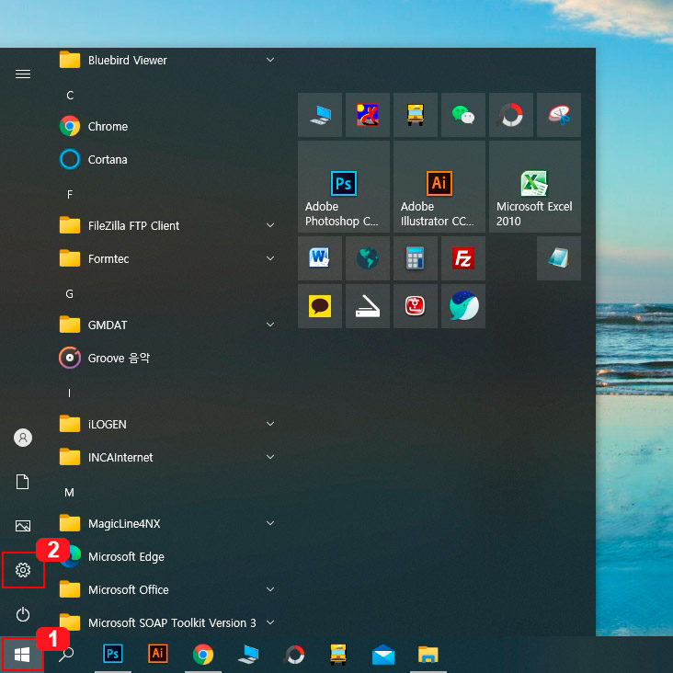This screenshot has height=673, width=673.
Task: Open the Mail app on taskbar
Action: tap(383, 655)
